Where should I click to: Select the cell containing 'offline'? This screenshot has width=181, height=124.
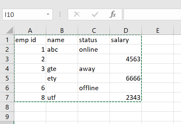coord(94,88)
